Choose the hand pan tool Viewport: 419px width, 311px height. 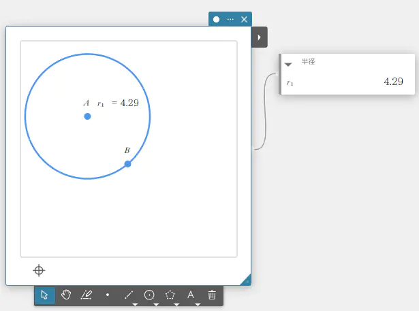(x=66, y=295)
